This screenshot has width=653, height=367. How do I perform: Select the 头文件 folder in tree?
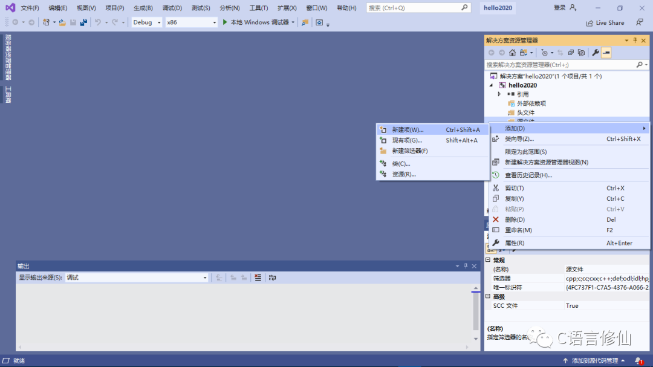[525, 113]
